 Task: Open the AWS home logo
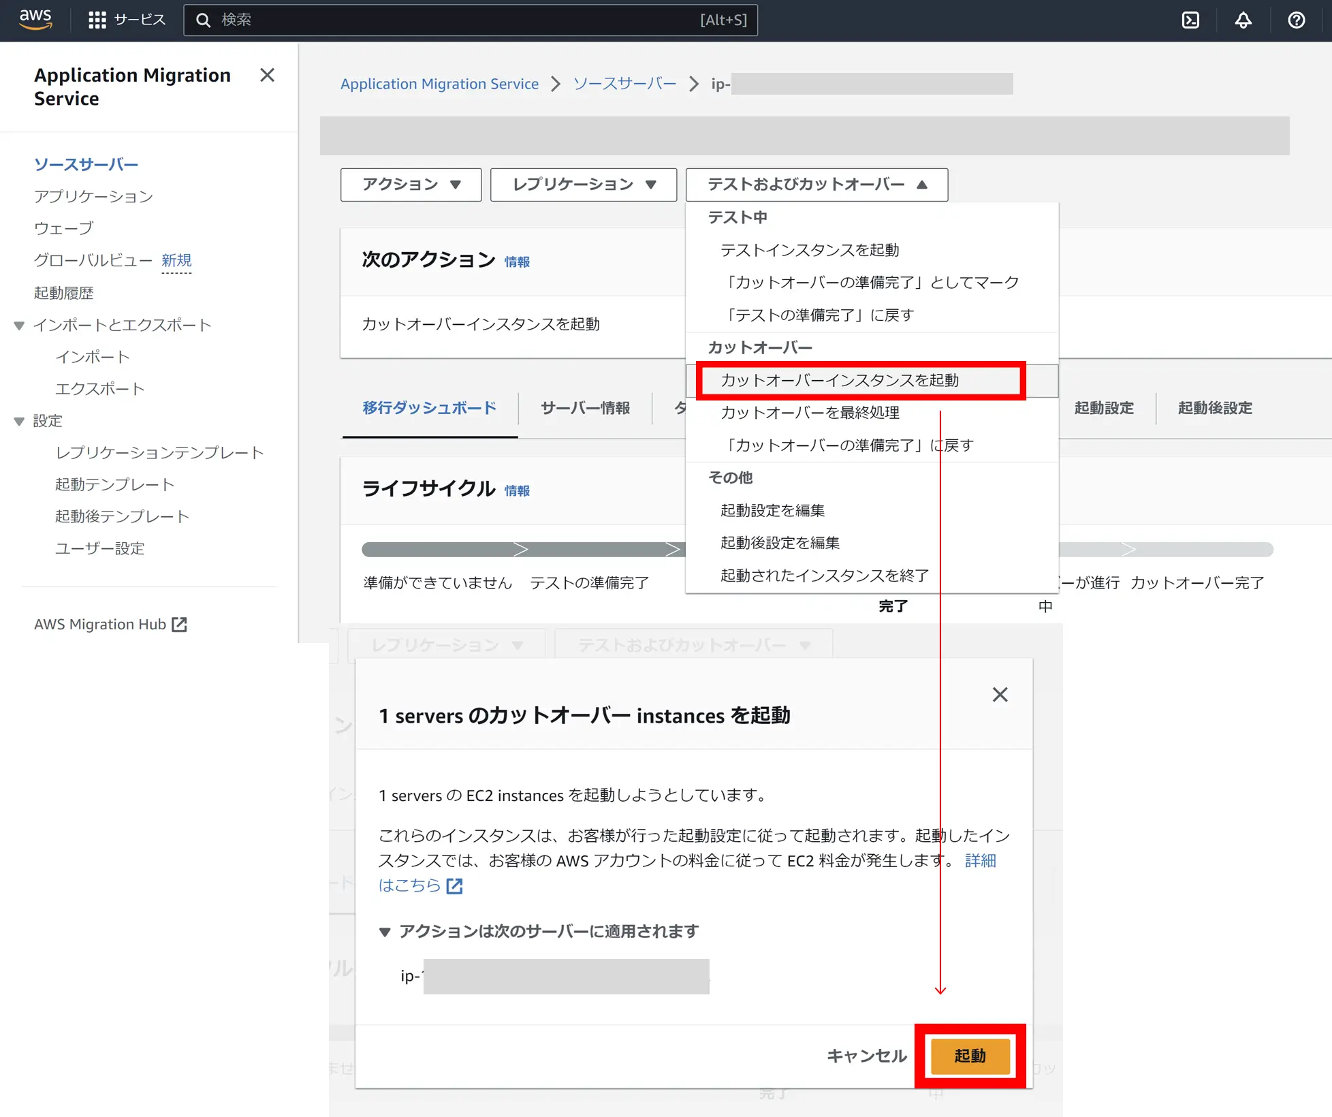point(35,19)
